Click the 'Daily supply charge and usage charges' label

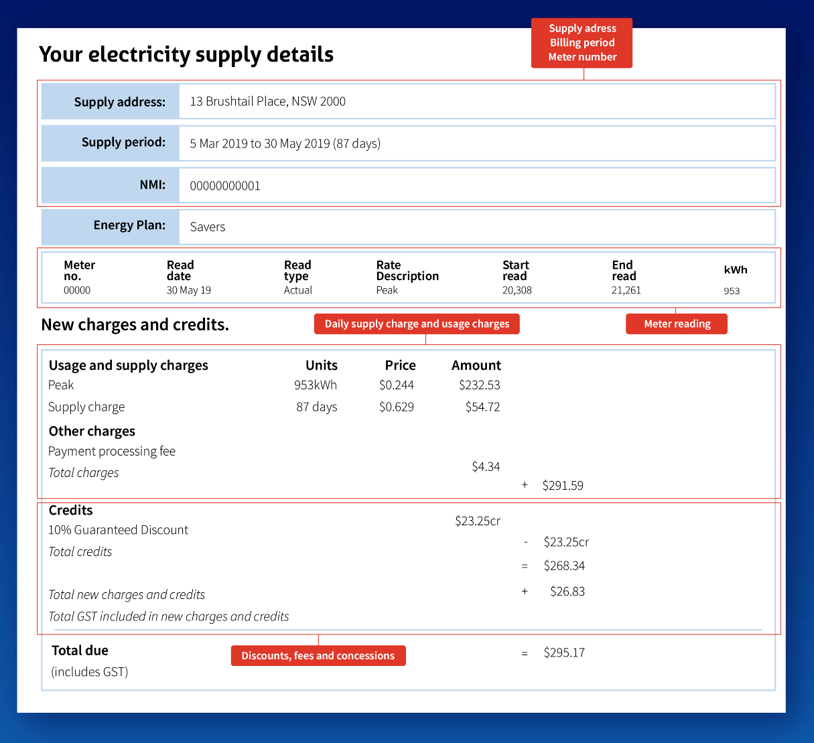tap(417, 324)
